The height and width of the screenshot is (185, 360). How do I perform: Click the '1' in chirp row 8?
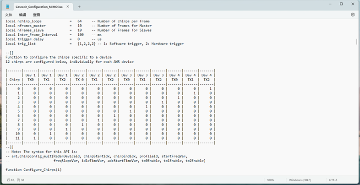(x=82, y=125)
